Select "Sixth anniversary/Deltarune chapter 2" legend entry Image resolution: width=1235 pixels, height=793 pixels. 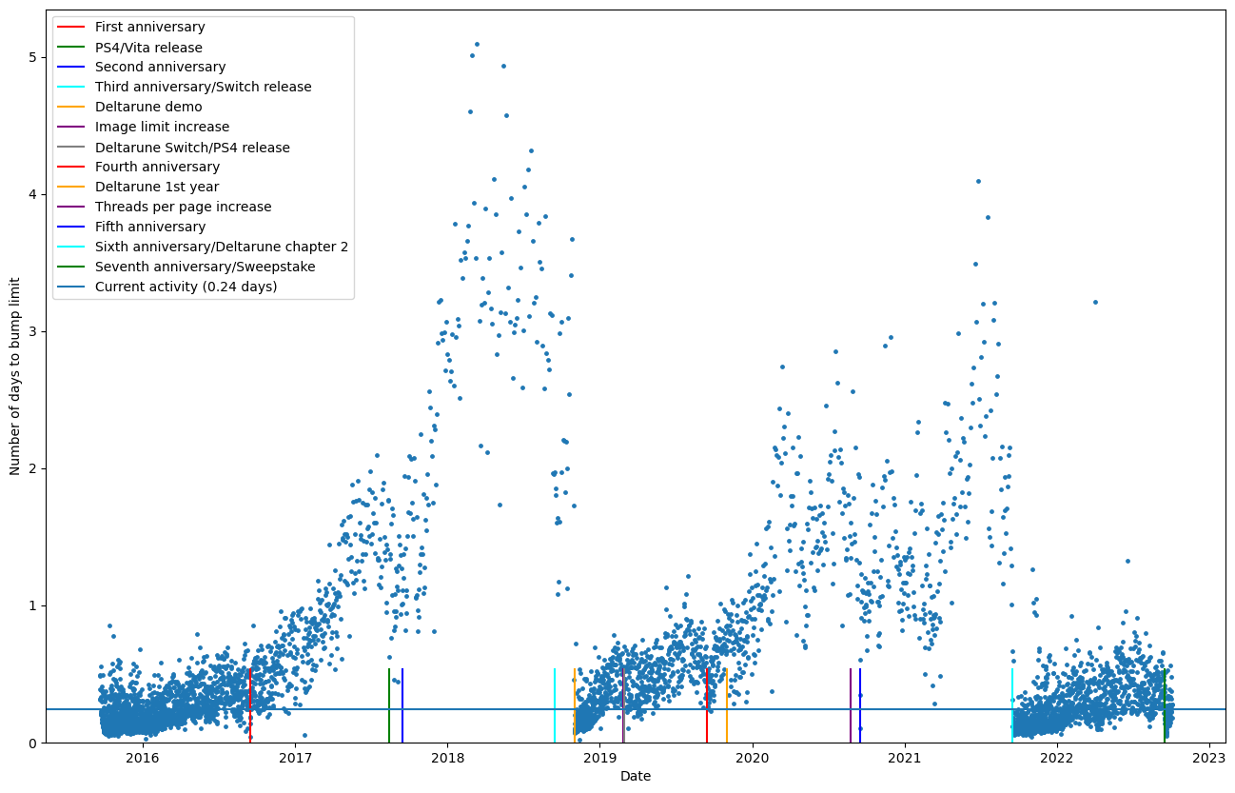[x=222, y=247]
